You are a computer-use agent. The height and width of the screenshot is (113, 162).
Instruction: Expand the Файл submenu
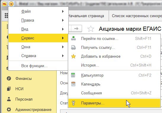coord(38,12)
